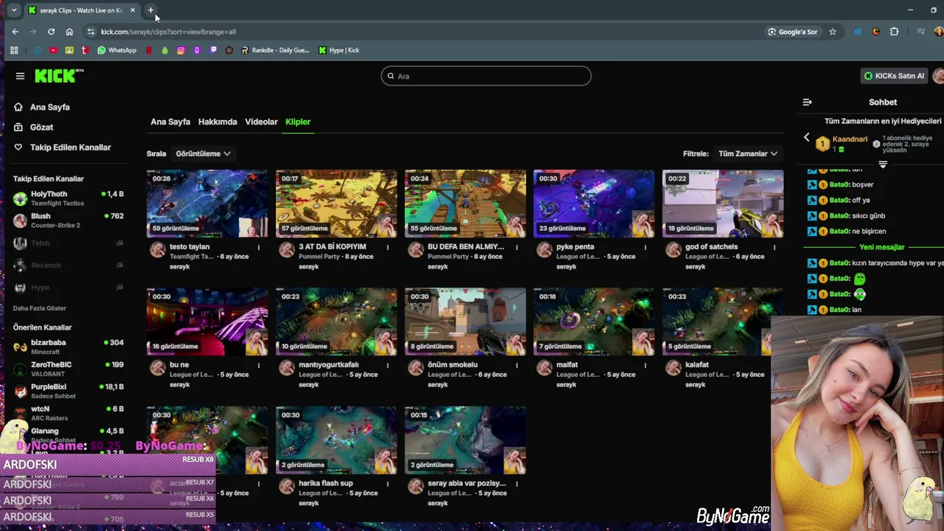Open the Twitch bookmark icon
The image size is (944, 531).
[213, 50]
